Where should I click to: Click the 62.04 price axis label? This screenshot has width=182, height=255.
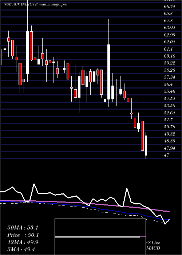(x=170, y=42)
